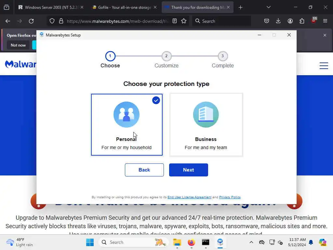Click the network display tray icon
The height and width of the screenshot is (250, 333).
272,242
